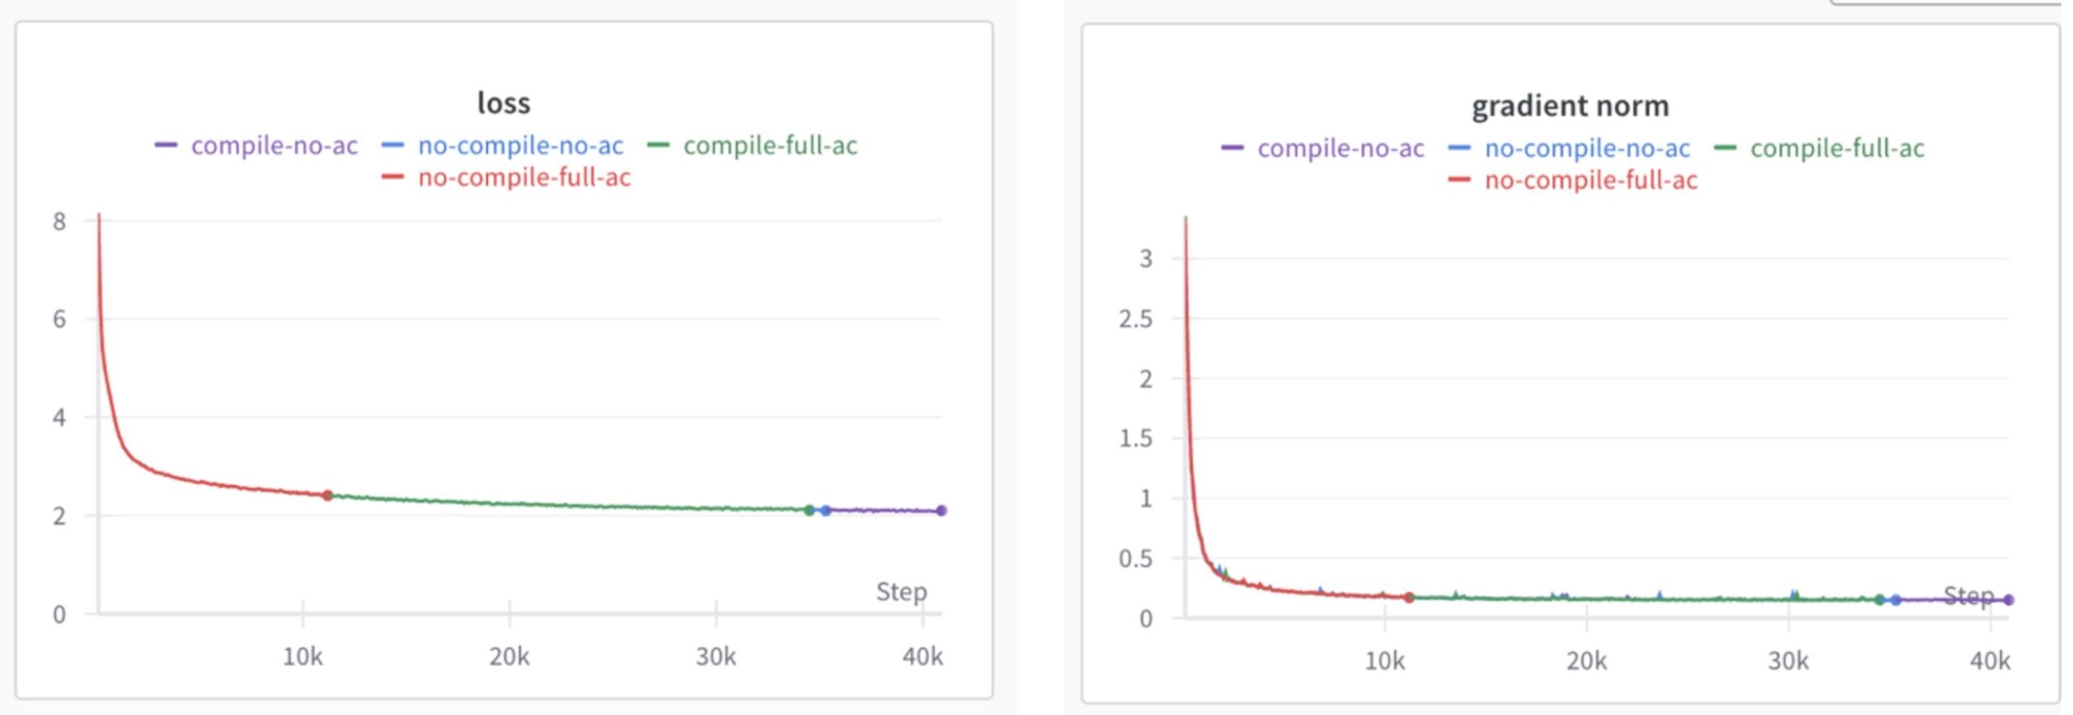This screenshot has width=2073, height=715.
Task: Select no-compile-full-ac label in gradient norm legend
Action: (1590, 180)
